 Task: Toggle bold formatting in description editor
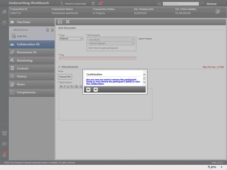click(x=61, y=86)
